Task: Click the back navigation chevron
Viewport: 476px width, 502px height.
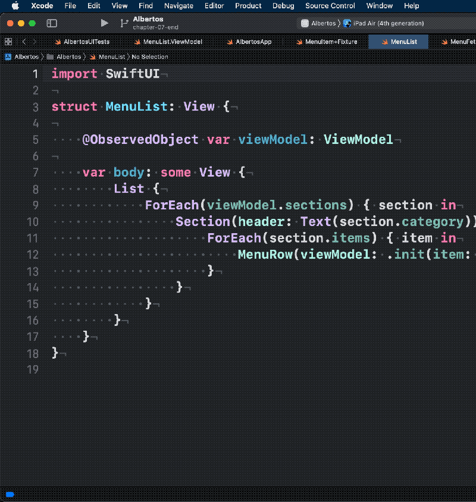Action: coord(23,42)
